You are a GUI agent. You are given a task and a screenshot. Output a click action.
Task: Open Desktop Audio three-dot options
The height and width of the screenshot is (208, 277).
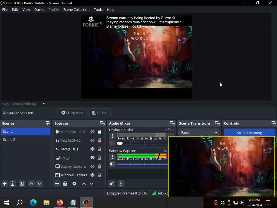(x=112, y=136)
